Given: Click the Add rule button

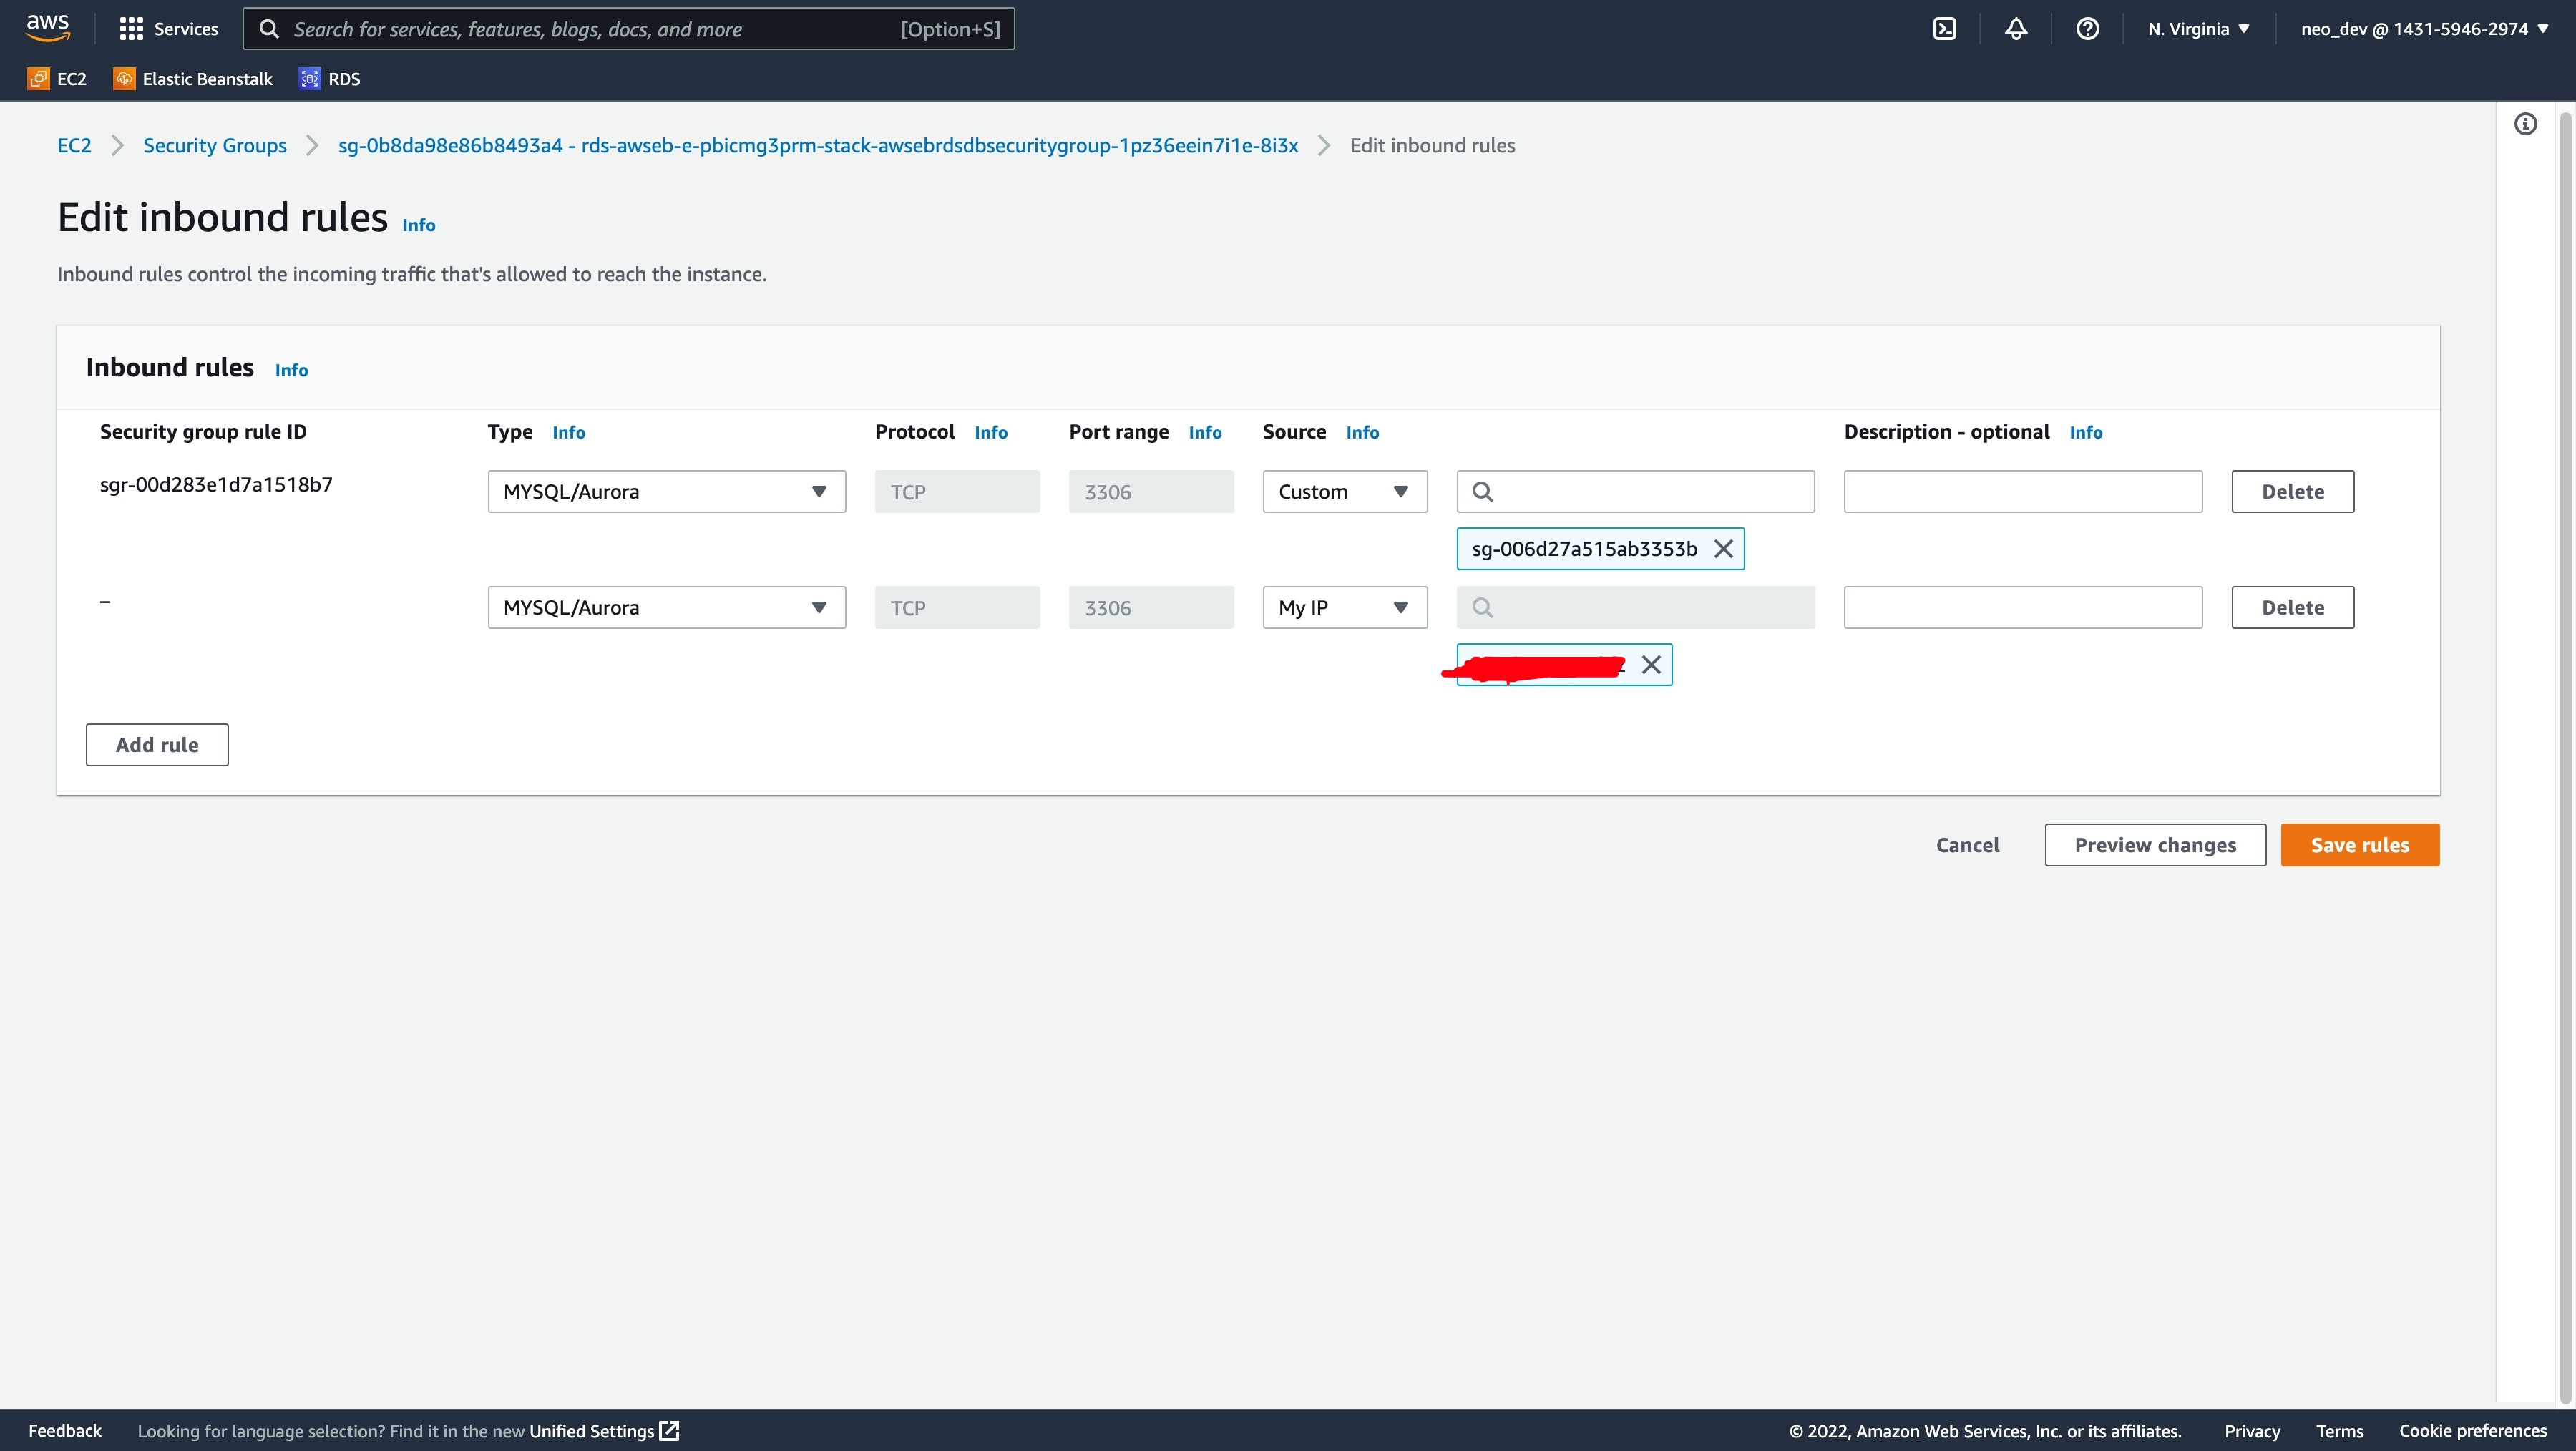Looking at the screenshot, I should [x=157, y=745].
